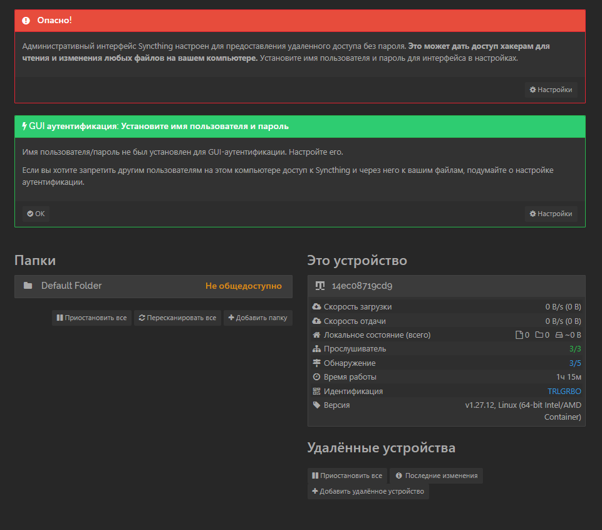
Task: Rescan all folders with Пересканировать все
Action: point(177,318)
